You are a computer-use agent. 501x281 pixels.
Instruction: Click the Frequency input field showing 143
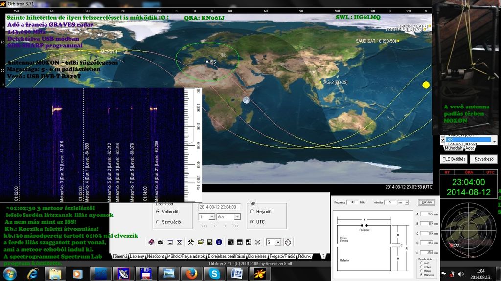point(352,202)
